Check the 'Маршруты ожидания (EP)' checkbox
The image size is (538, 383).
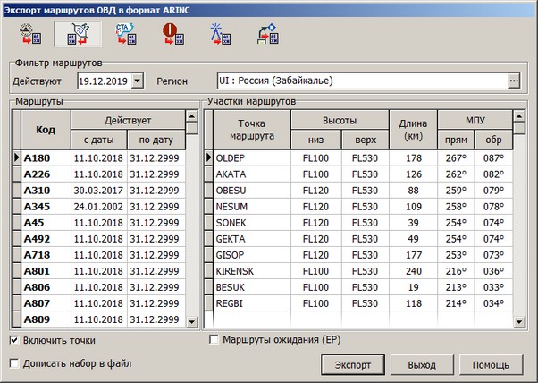point(214,340)
